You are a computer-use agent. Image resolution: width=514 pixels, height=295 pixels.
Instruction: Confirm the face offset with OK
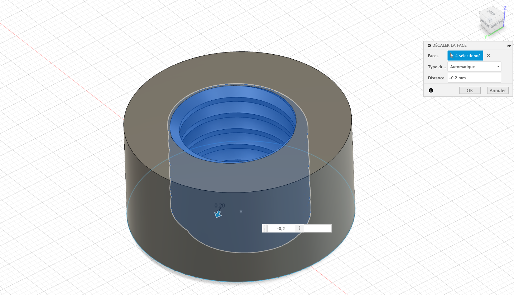point(470,91)
